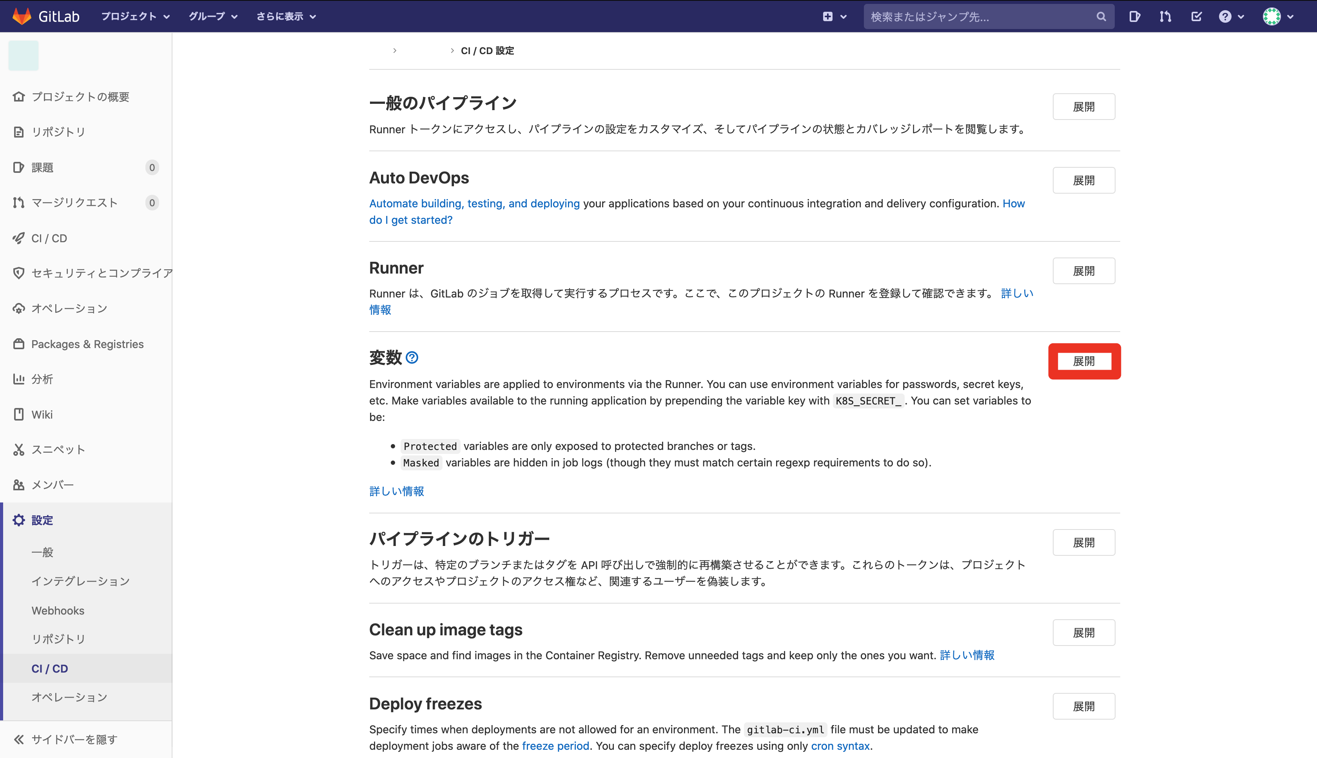The height and width of the screenshot is (758, 1317).
Task: Click the to-do checkmark icon in top bar
Action: click(1196, 16)
